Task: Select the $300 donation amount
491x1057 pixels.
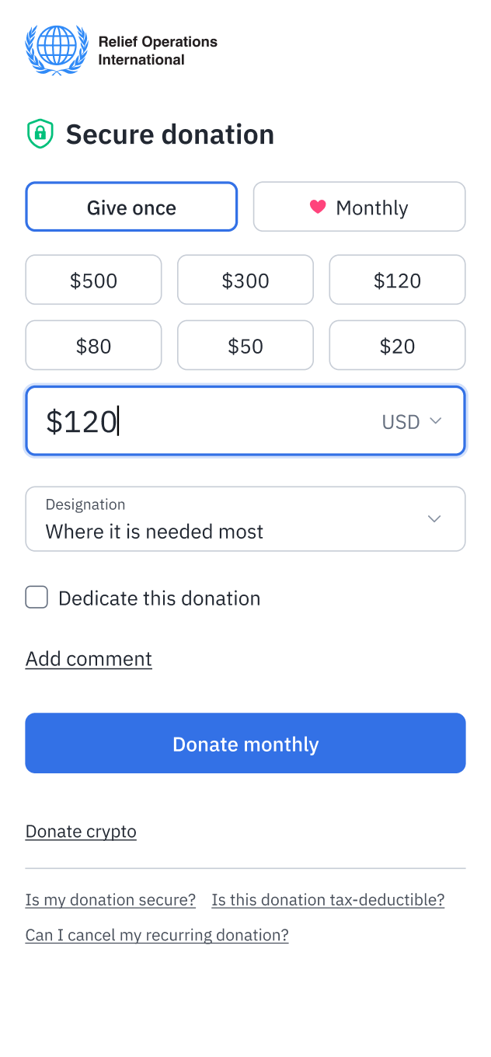Action: pyautogui.click(x=245, y=280)
